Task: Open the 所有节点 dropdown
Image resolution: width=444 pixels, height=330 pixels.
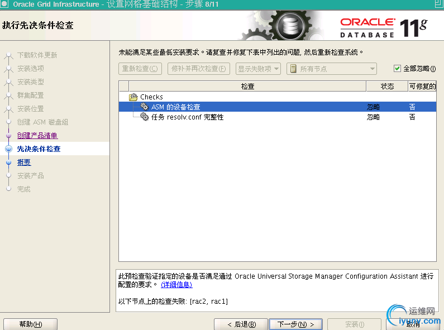Action: pos(332,69)
